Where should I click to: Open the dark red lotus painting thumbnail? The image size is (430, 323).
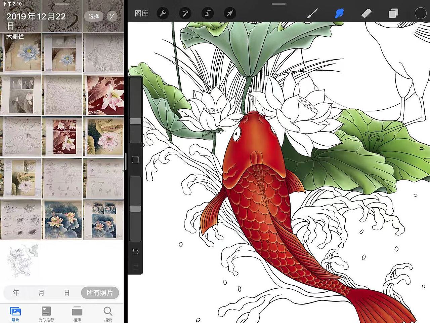[x=103, y=95]
